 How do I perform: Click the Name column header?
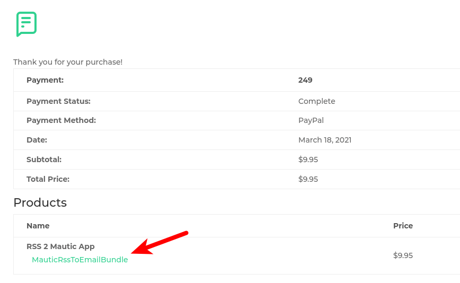[x=38, y=226]
